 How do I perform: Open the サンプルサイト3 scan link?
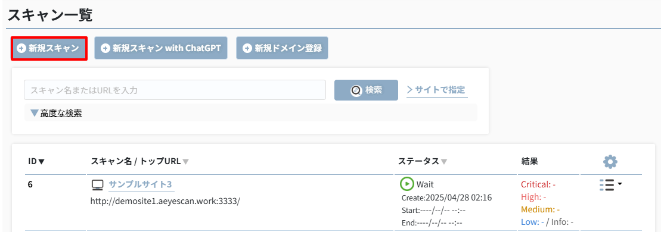(141, 184)
